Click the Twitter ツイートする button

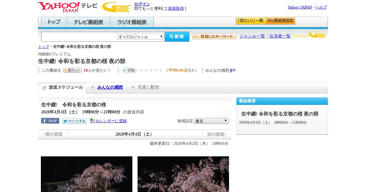point(74,121)
